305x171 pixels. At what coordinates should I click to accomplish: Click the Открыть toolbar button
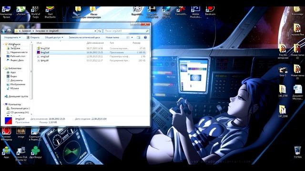point(33,38)
